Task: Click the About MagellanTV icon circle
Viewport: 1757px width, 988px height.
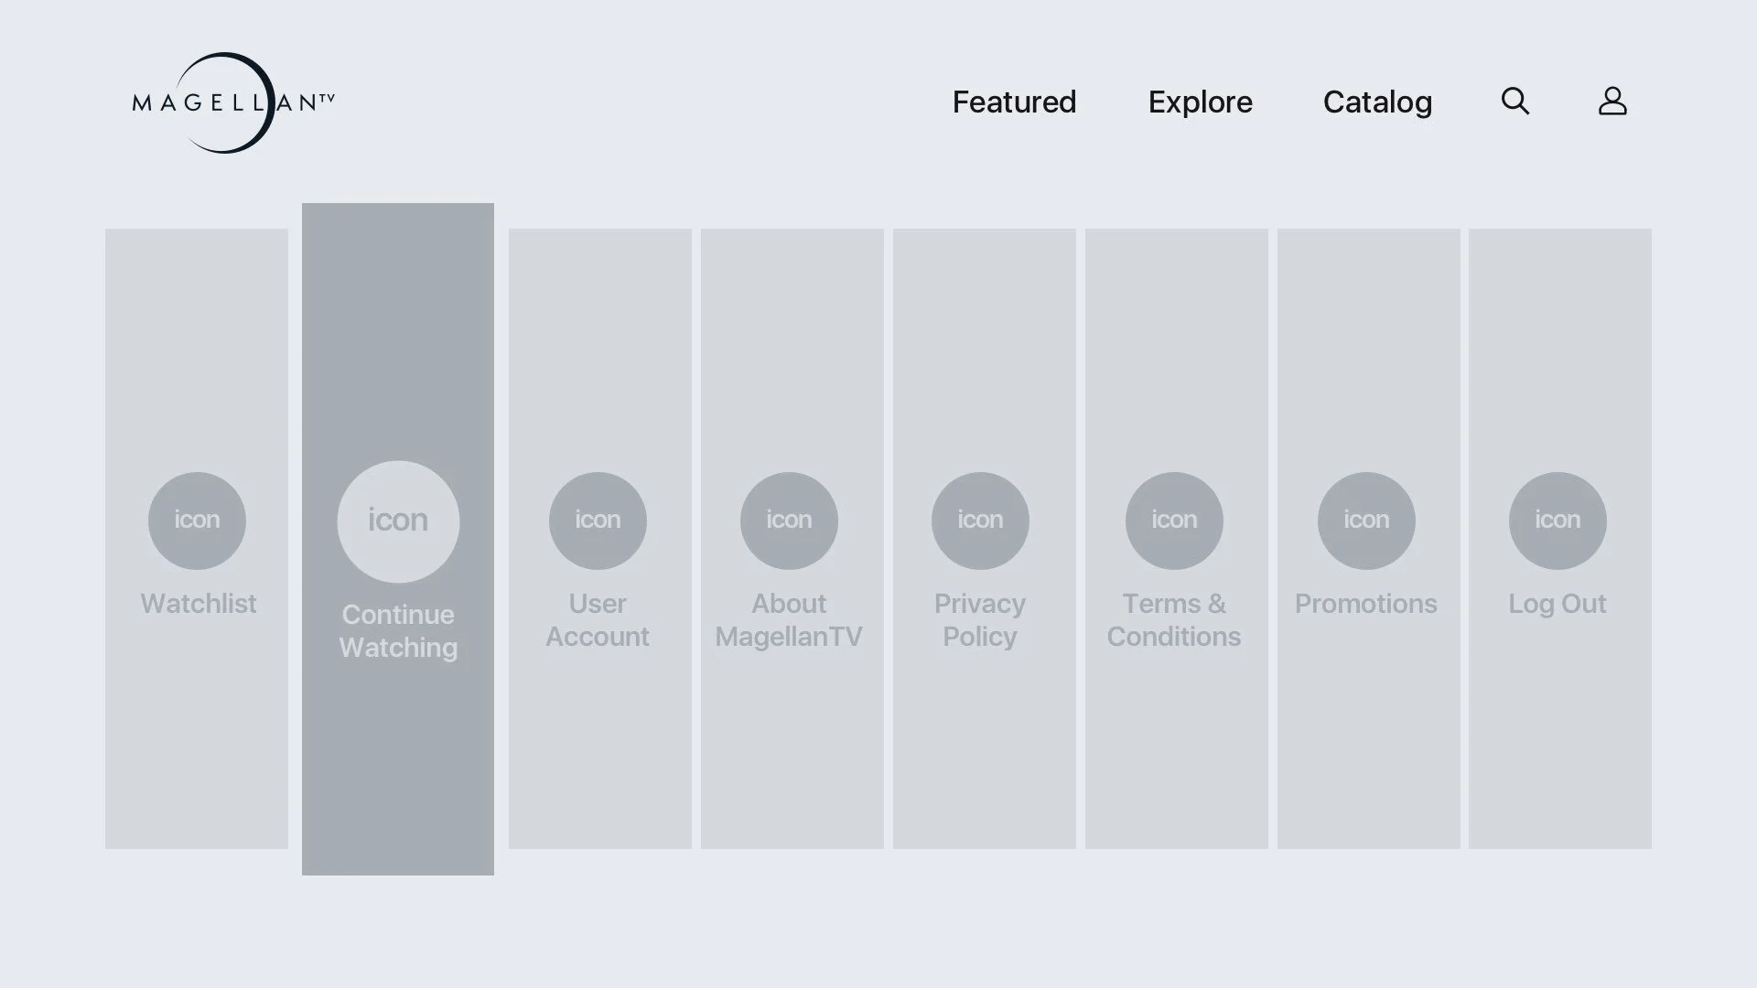Action: tap(789, 521)
